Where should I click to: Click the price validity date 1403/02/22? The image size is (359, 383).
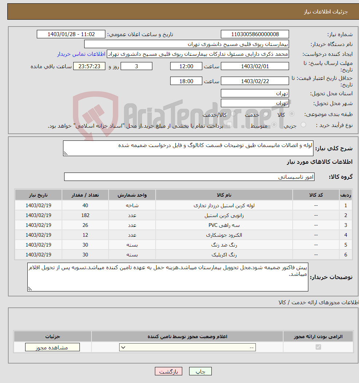pyautogui.click(x=255, y=81)
